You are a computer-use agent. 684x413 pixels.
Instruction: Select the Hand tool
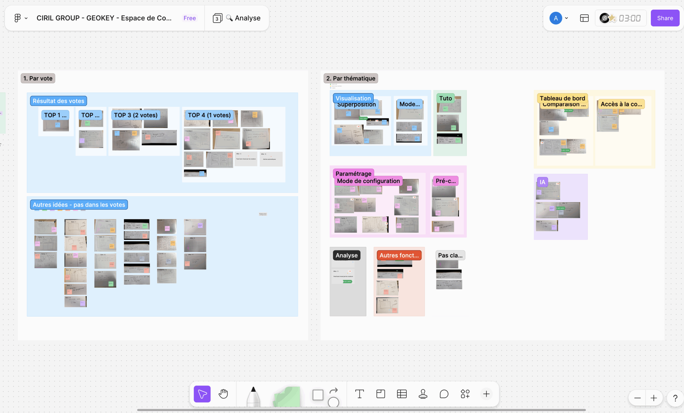click(223, 393)
